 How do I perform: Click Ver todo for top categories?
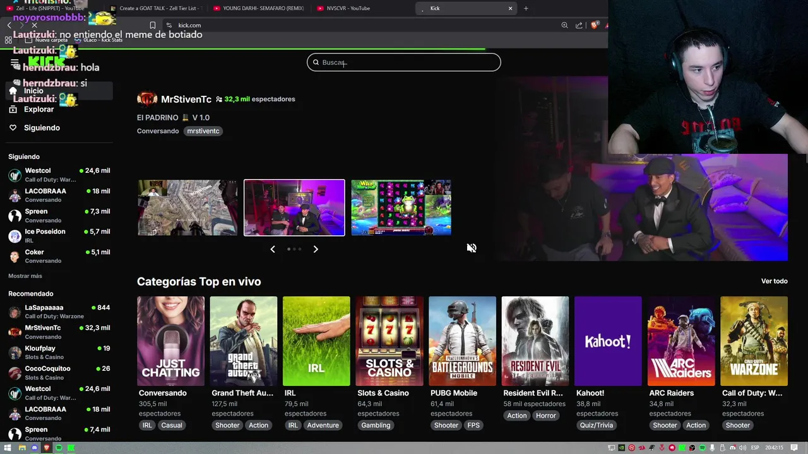click(x=774, y=281)
